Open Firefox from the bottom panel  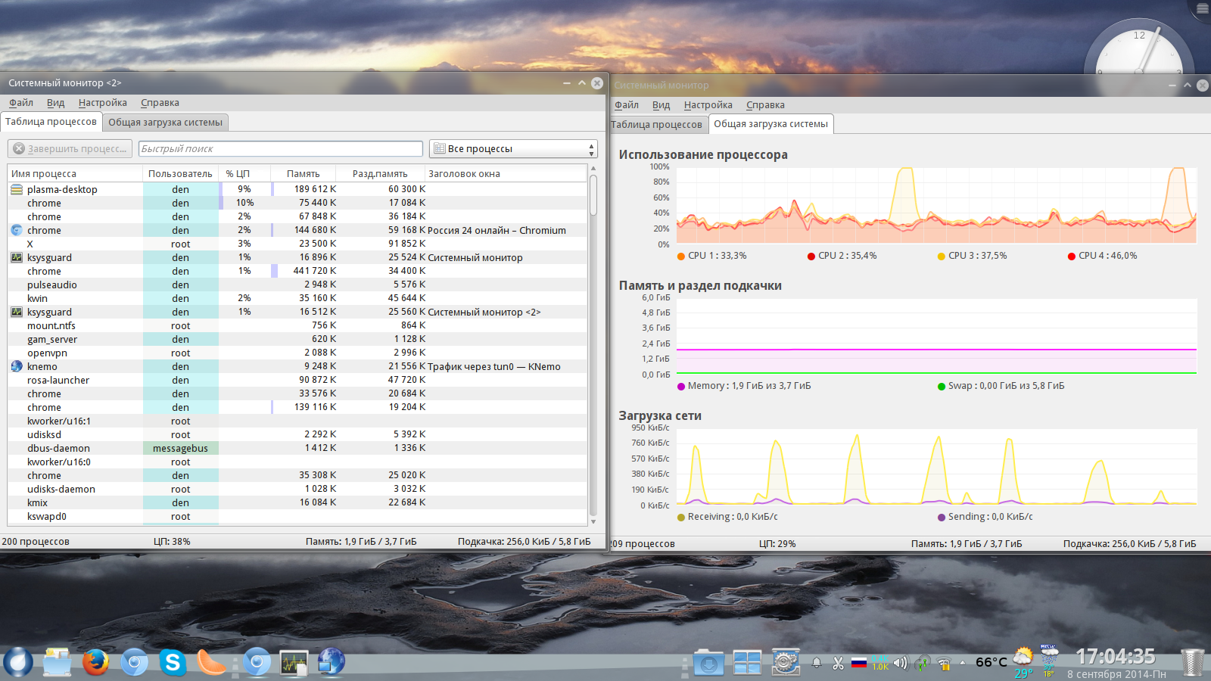coord(95,663)
